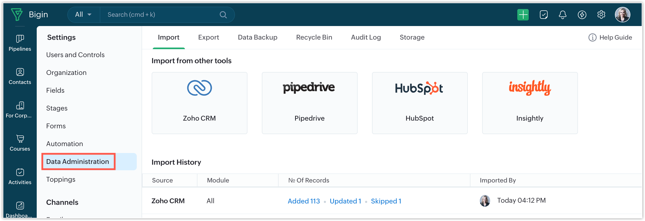The image size is (645, 221).
Task: Click the importer's avatar in history row
Action: click(485, 201)
